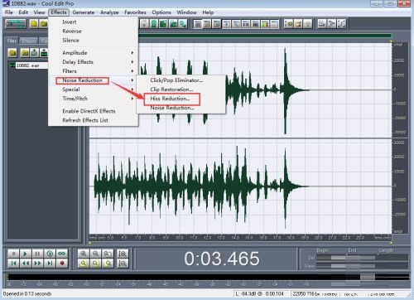The height and width of the screenshot is (300, 414).
Task: Toggle the waveform/multitrack view switch button
Action: (x=16, y=24)
